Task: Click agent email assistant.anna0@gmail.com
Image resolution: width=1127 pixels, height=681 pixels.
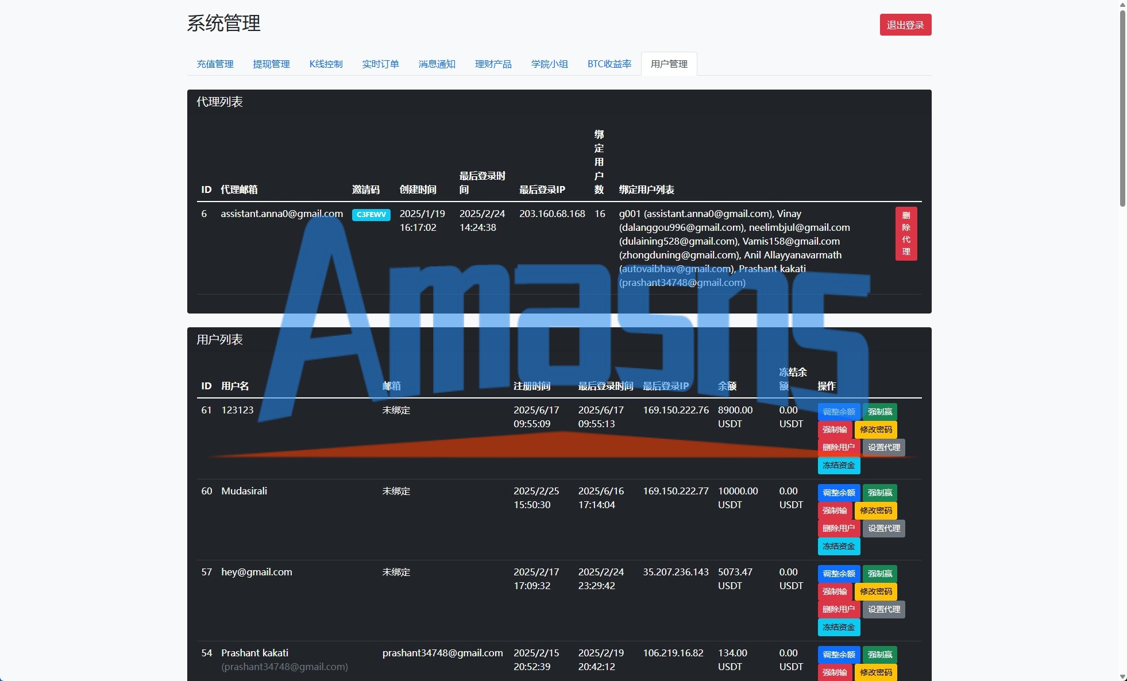Action: pos(282,214)
